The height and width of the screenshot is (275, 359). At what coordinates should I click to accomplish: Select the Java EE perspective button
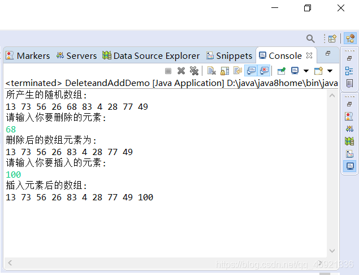(351, 38)
